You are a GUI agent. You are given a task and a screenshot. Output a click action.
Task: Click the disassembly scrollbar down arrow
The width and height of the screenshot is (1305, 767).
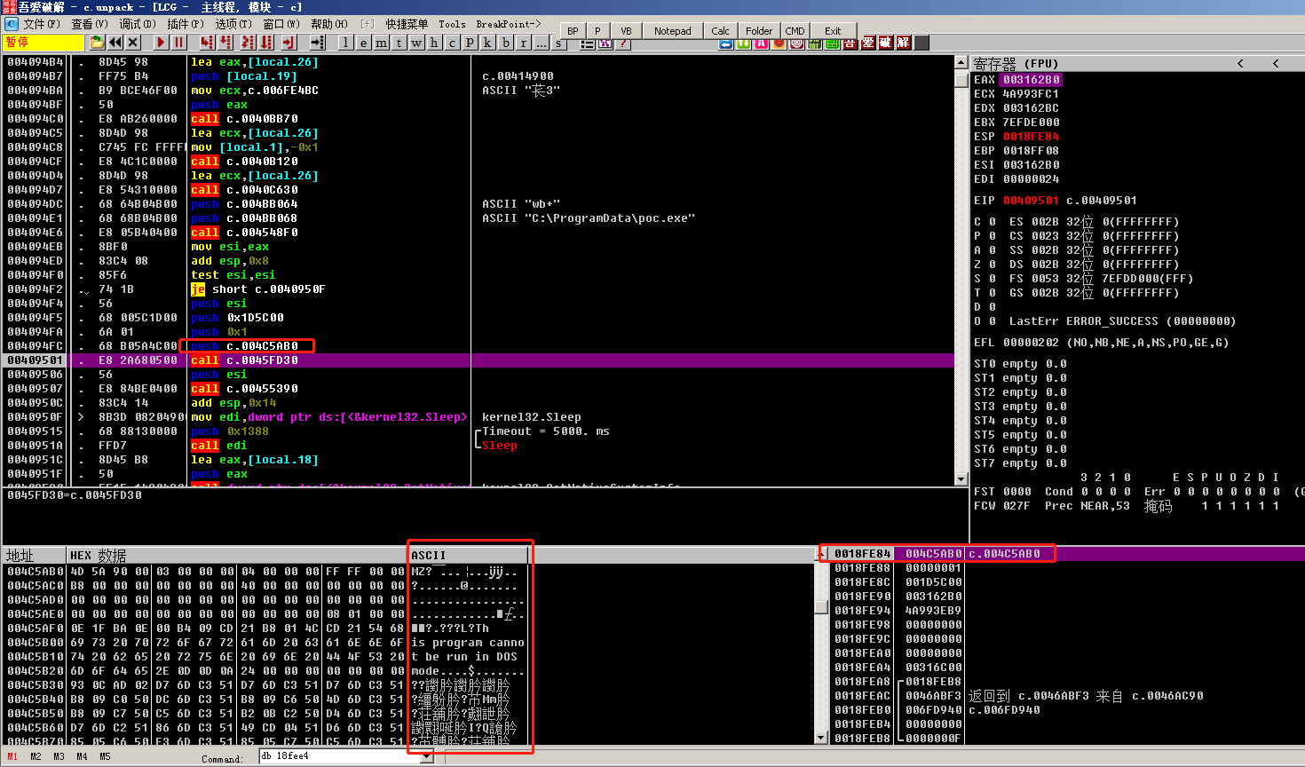pyautogui.click(x=961, y=478)
